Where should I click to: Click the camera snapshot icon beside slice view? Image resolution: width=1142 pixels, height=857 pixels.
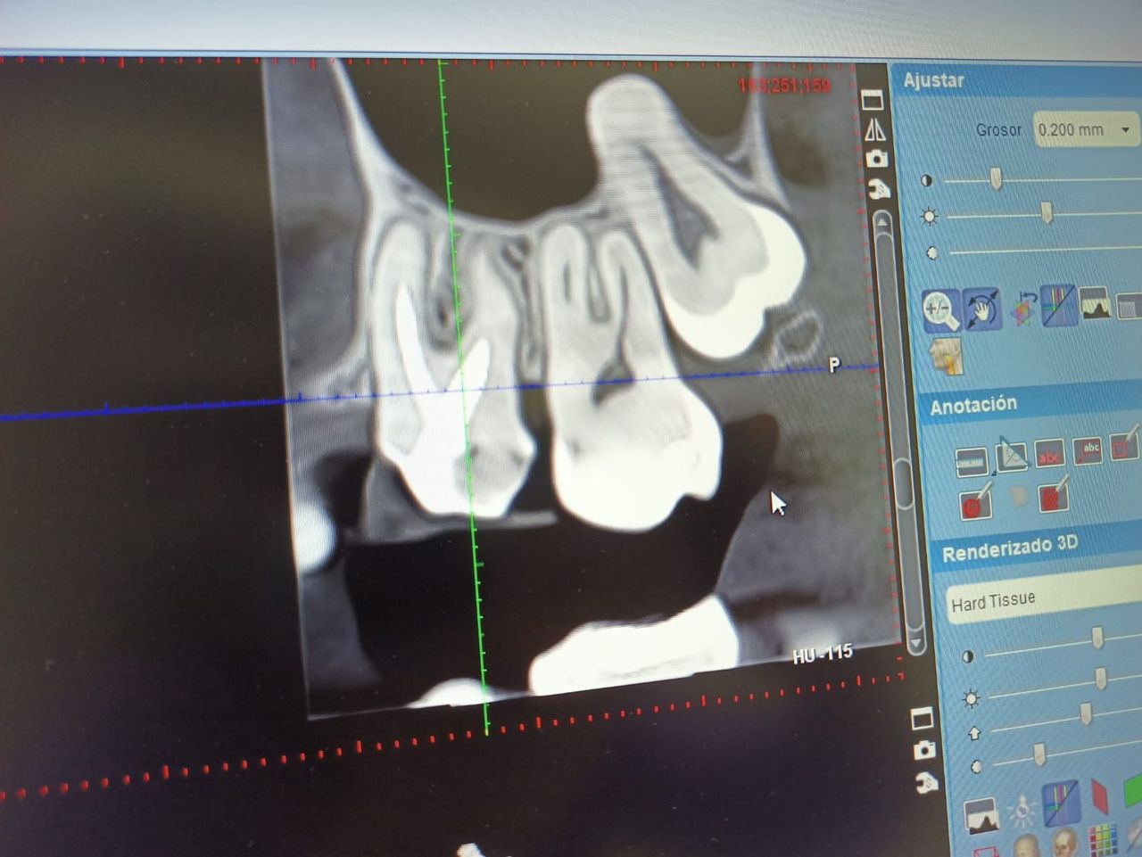877,159
